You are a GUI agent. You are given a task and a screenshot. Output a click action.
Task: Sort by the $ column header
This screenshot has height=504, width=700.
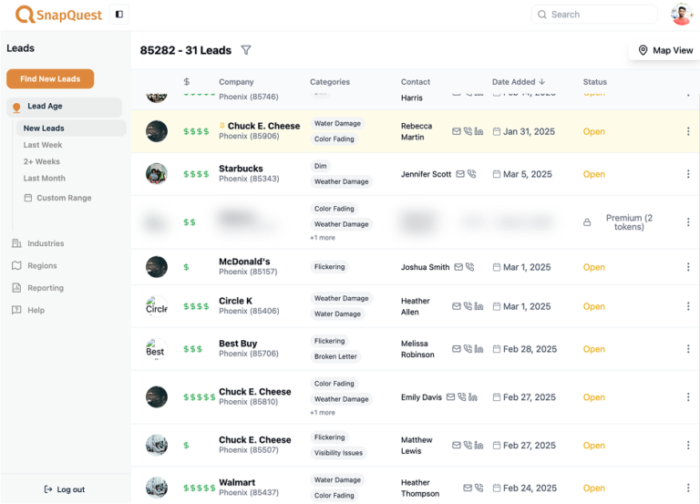pos(187,82)
